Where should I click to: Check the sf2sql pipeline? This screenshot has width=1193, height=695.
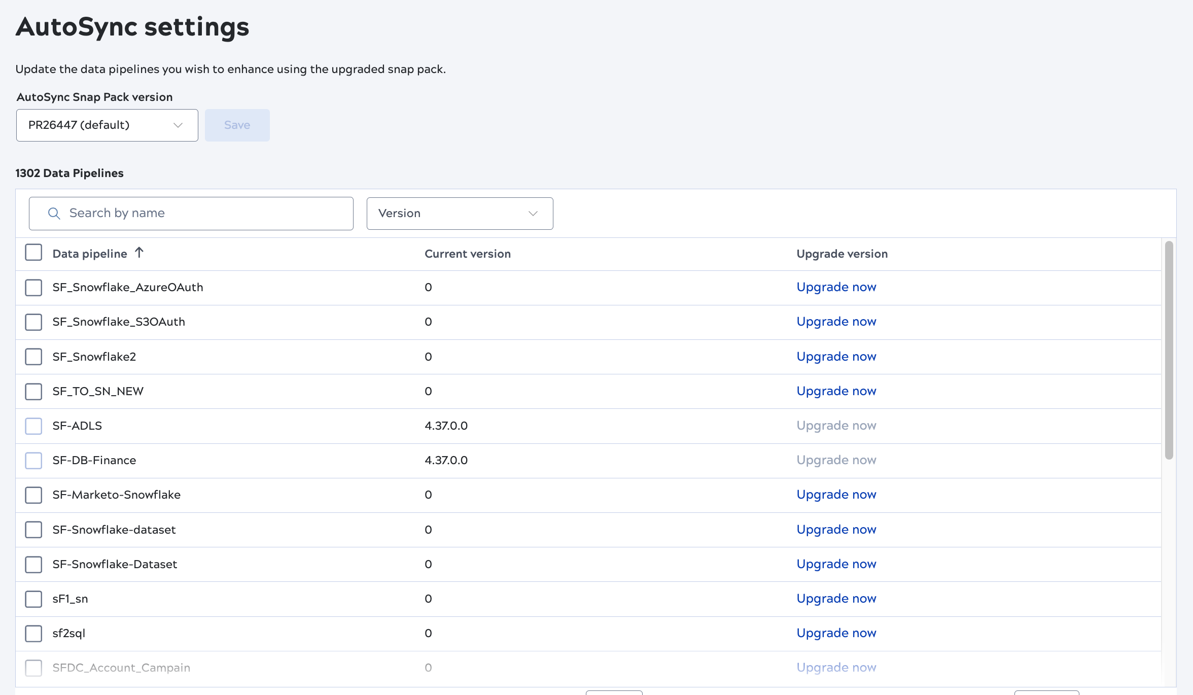pyautogui.click(x=33, y=634)
